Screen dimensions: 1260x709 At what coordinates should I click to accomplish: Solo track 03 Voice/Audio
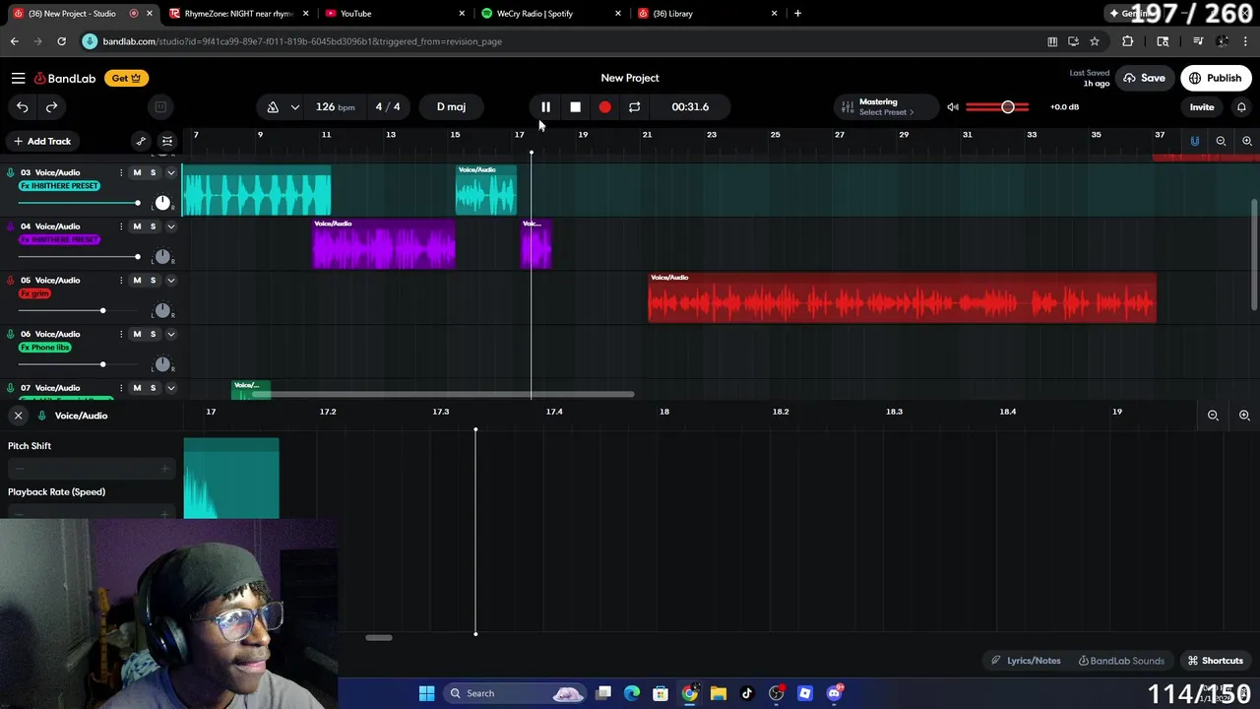click(153, 172)
